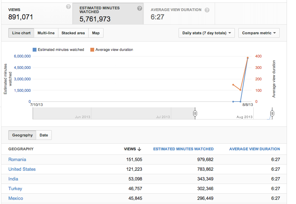Open the Date tab
Viewport: 296px width, 204px height.
pyautogui.click(x=44, y=135)
